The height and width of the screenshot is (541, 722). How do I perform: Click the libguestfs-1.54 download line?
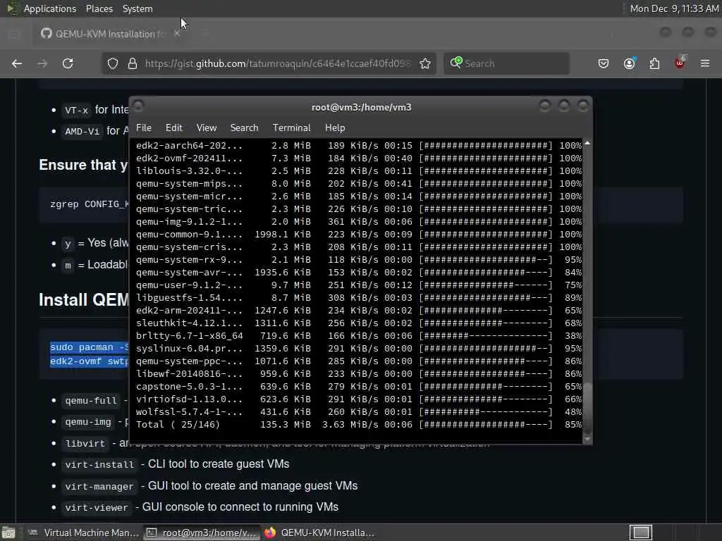(x=358, y=298)
